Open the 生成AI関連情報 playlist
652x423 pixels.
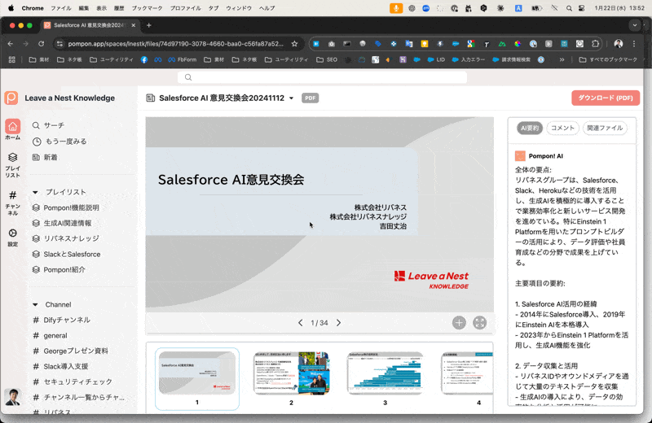coord(68,223)
